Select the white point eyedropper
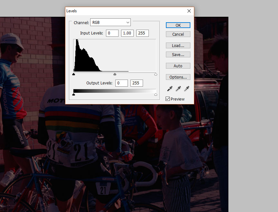Viewport: 278px width, 212px height. point(187,89)
